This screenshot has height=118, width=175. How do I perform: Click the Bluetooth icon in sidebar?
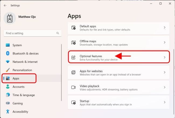point(8,53)
